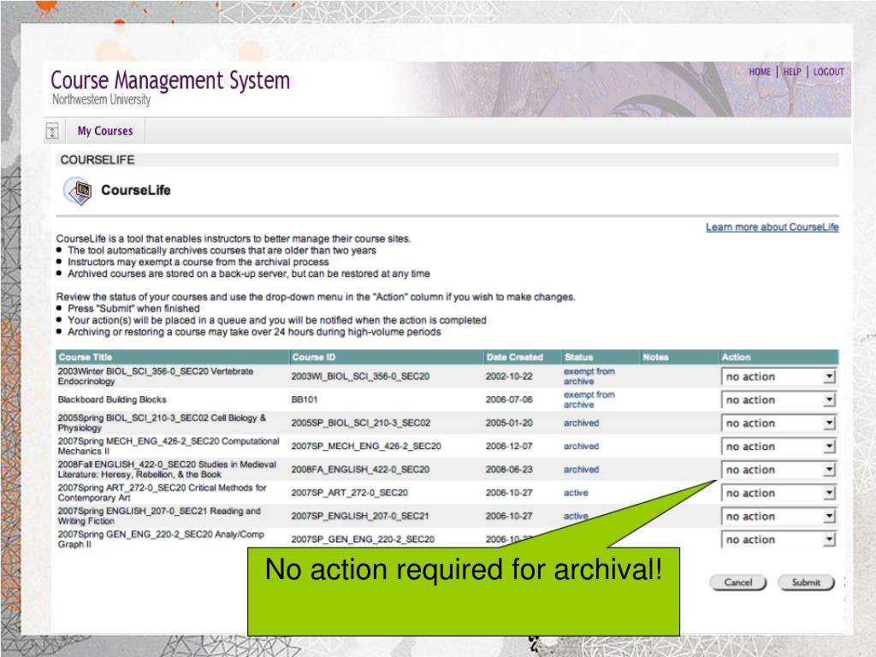Screen dimensions: 876x657
Task: Open action dropdown for Vertebrate Endocrinology course
Action: [778, 376]
